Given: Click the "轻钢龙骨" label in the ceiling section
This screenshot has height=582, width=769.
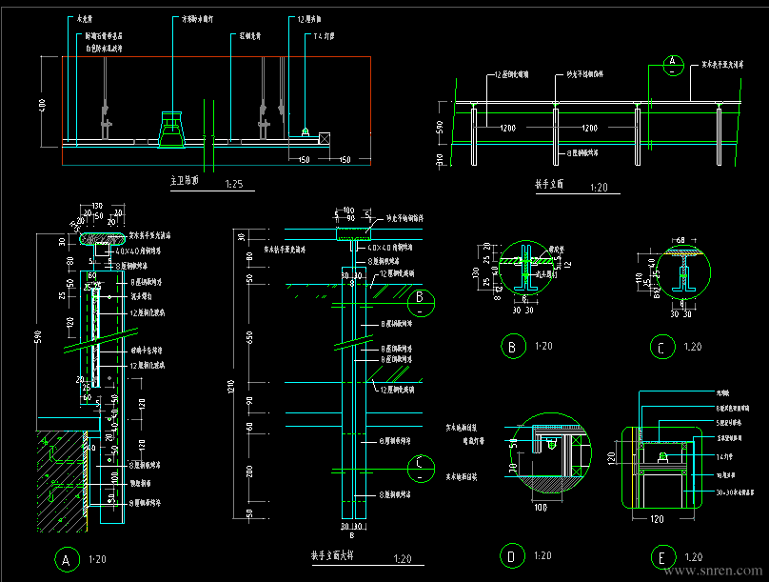Looking at the screenshot, I should click(x=250, y=36).
